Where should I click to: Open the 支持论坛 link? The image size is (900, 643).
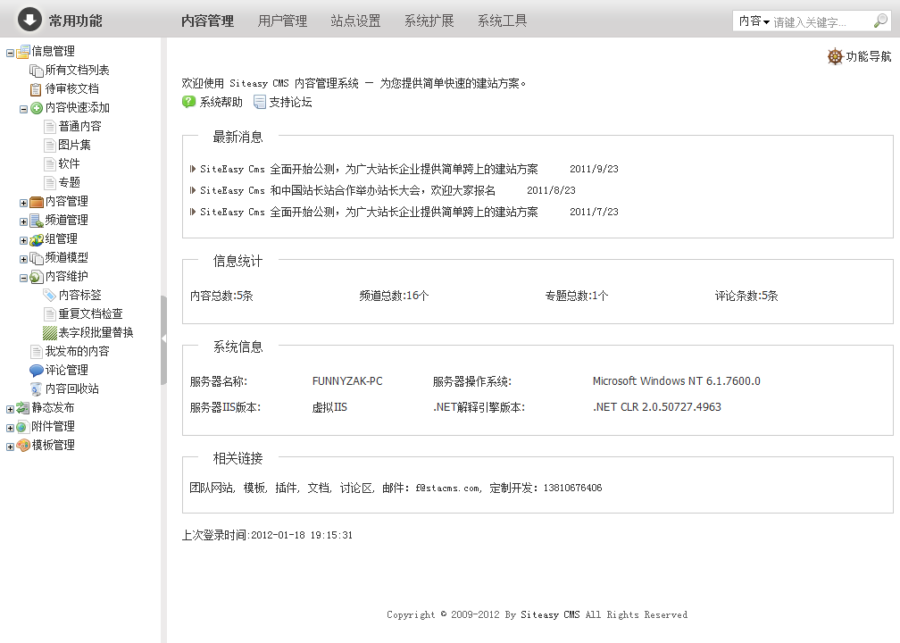pyautogui.click(x=290, y=102)
